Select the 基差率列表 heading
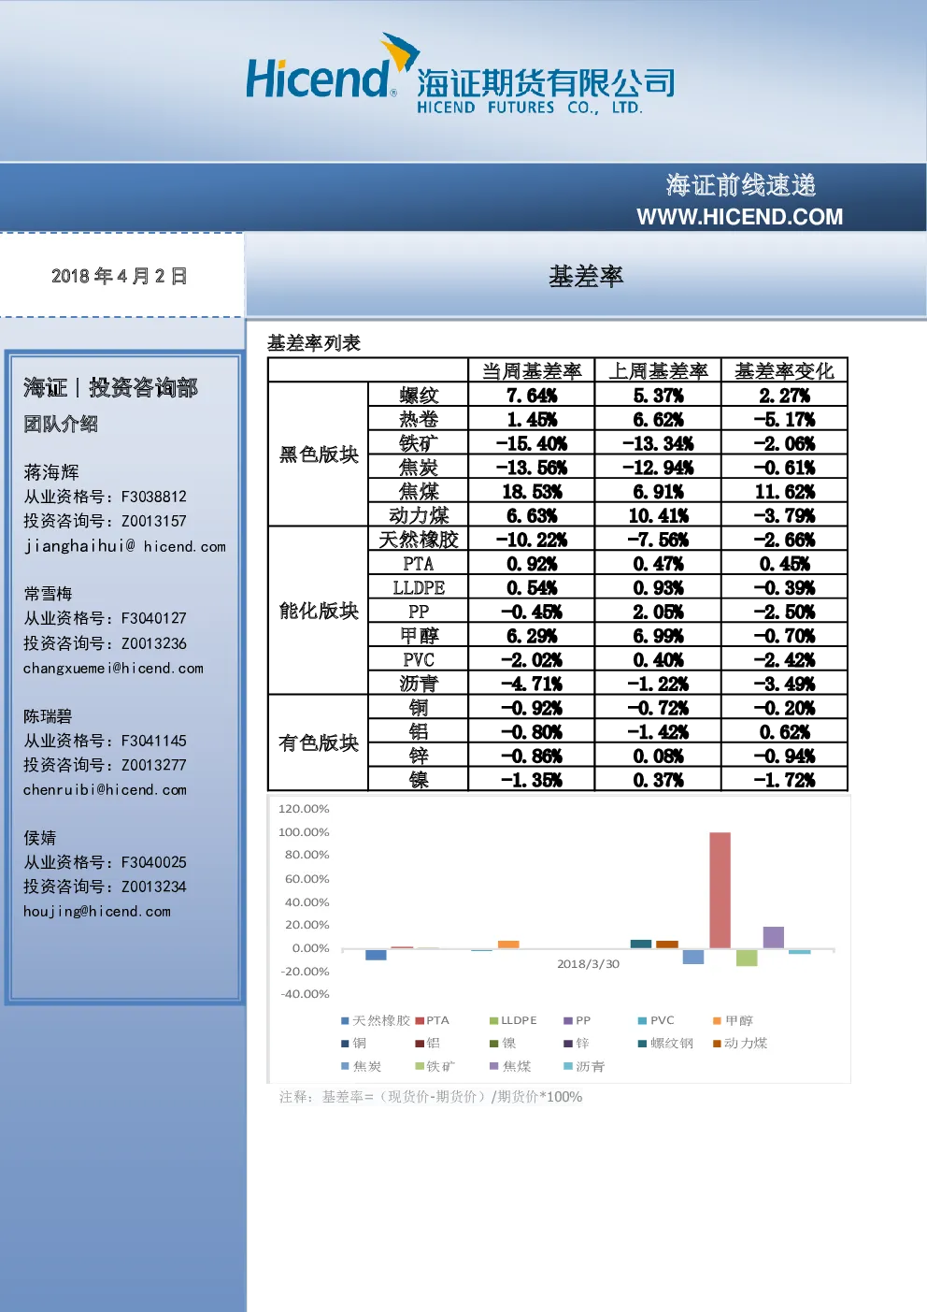This screenshot has width=927, height=1312. click(314, 343)
